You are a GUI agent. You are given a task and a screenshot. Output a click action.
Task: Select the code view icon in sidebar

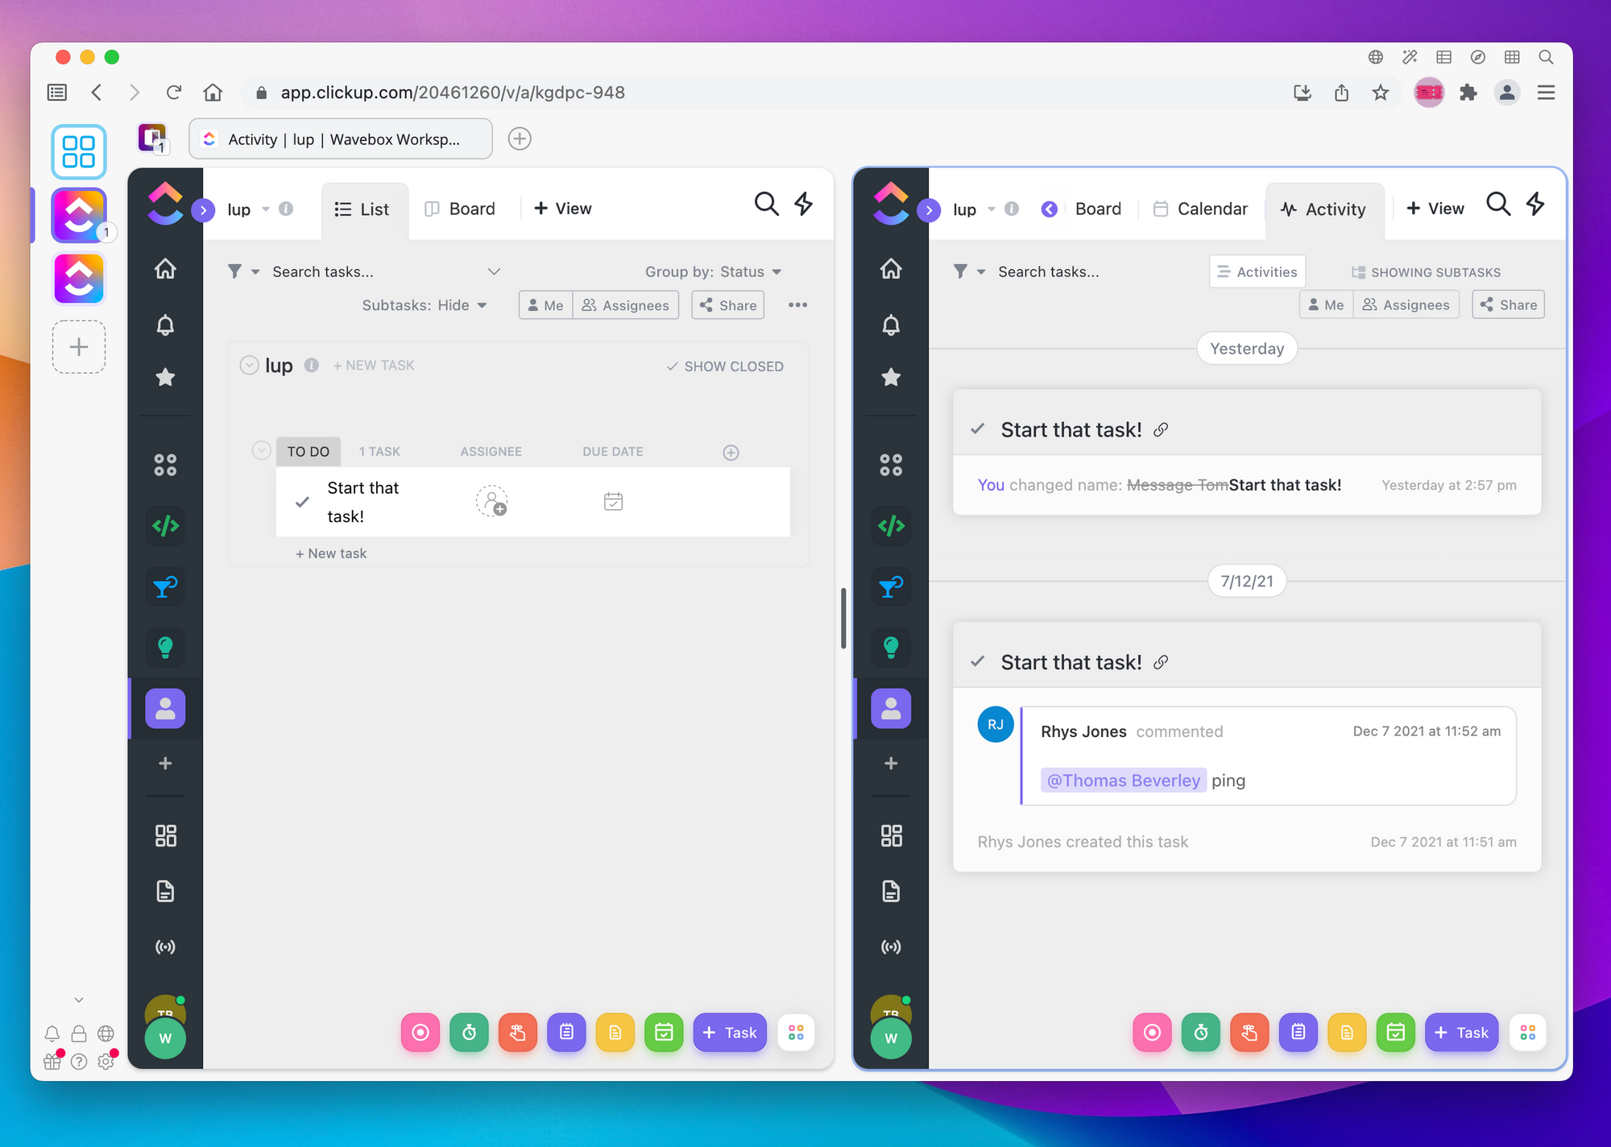click(166, 525)
